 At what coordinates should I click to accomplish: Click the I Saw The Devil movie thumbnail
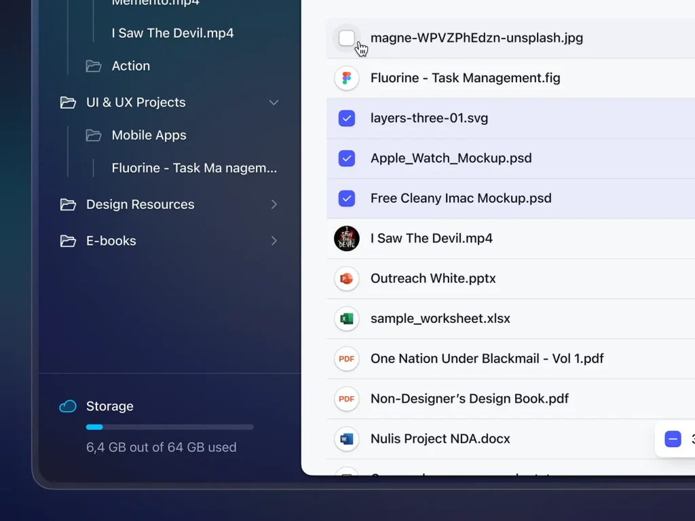click(347, 238)
